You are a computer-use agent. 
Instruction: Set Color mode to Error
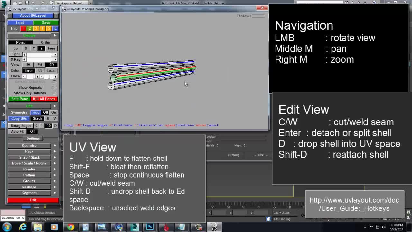pos(29,71)
